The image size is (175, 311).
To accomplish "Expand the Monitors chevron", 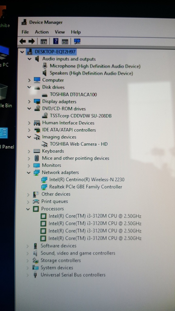I will pyautogui.click(x=29, y=166).
